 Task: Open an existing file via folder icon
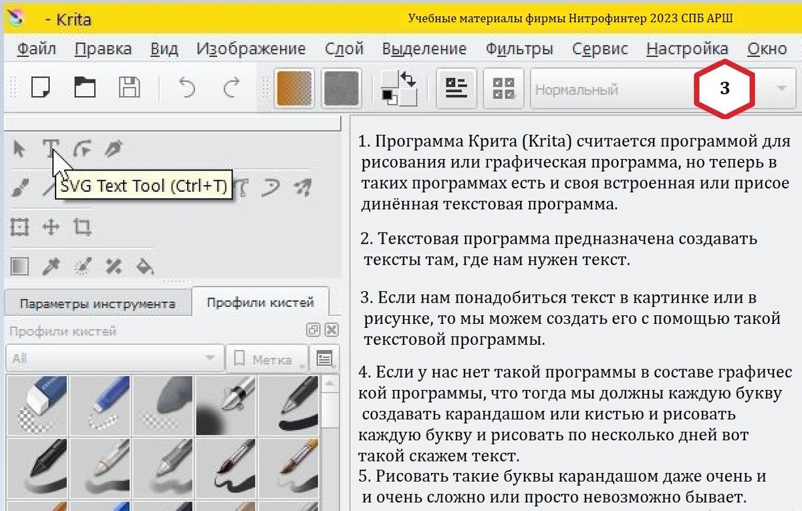pyautogui.click(x=84, y=88)
